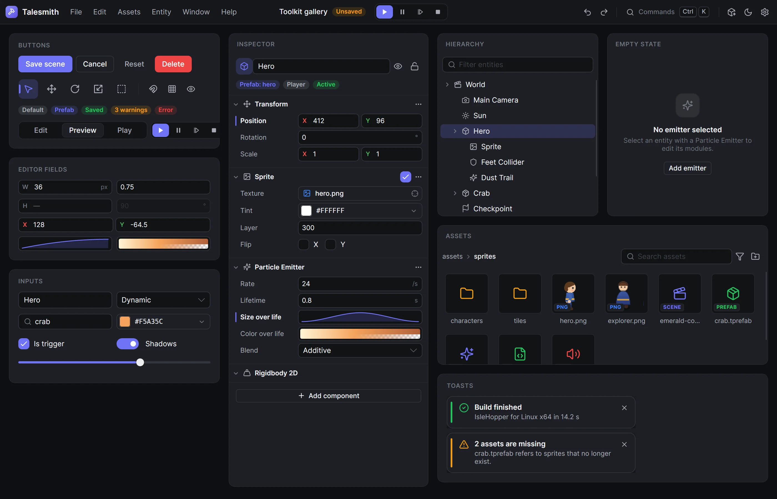Select the particle effect asset thumbnail

467,350
